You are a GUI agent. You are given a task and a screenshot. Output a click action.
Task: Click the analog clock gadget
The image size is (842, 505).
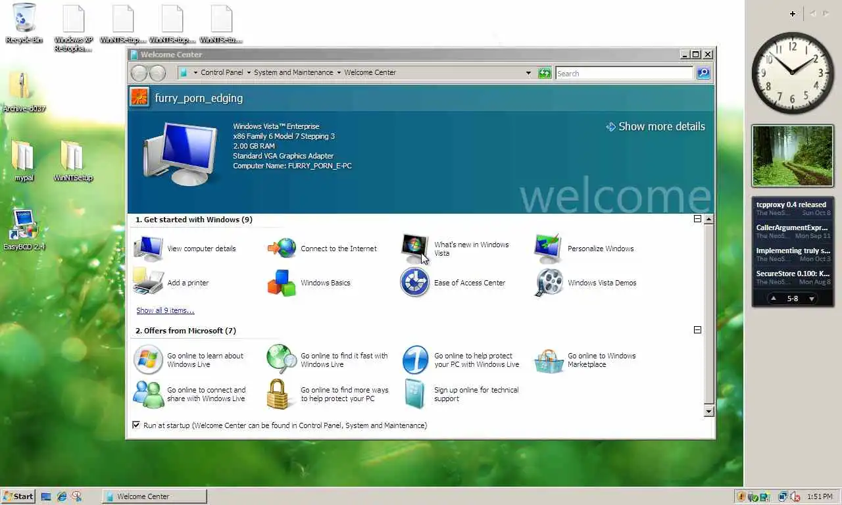(x=793, y=72)
